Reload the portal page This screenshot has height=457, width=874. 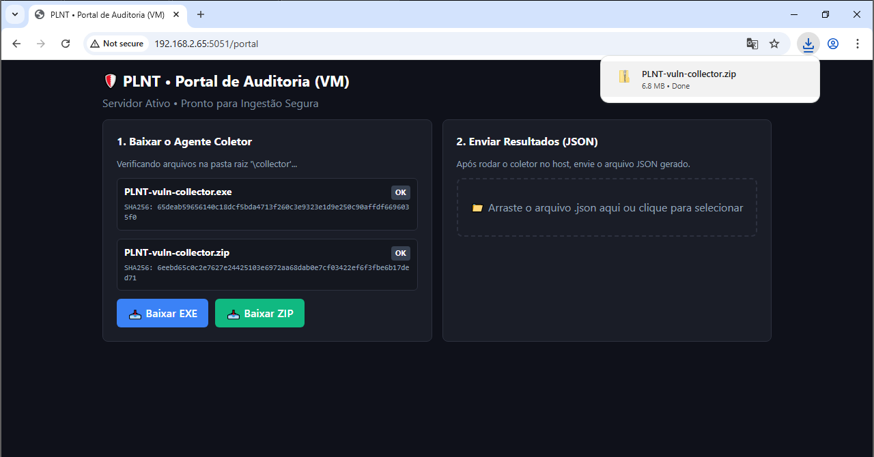(66, 44)
